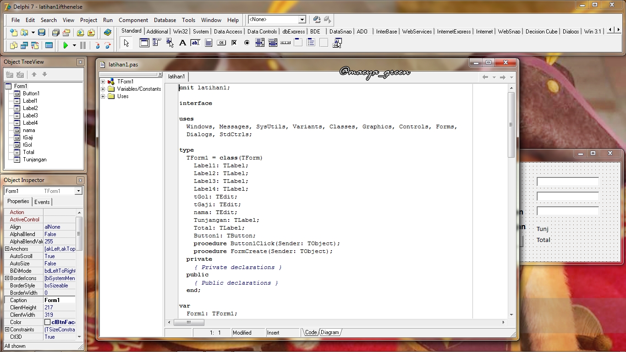Click the View Unit toolbar icon

(14, 45)
